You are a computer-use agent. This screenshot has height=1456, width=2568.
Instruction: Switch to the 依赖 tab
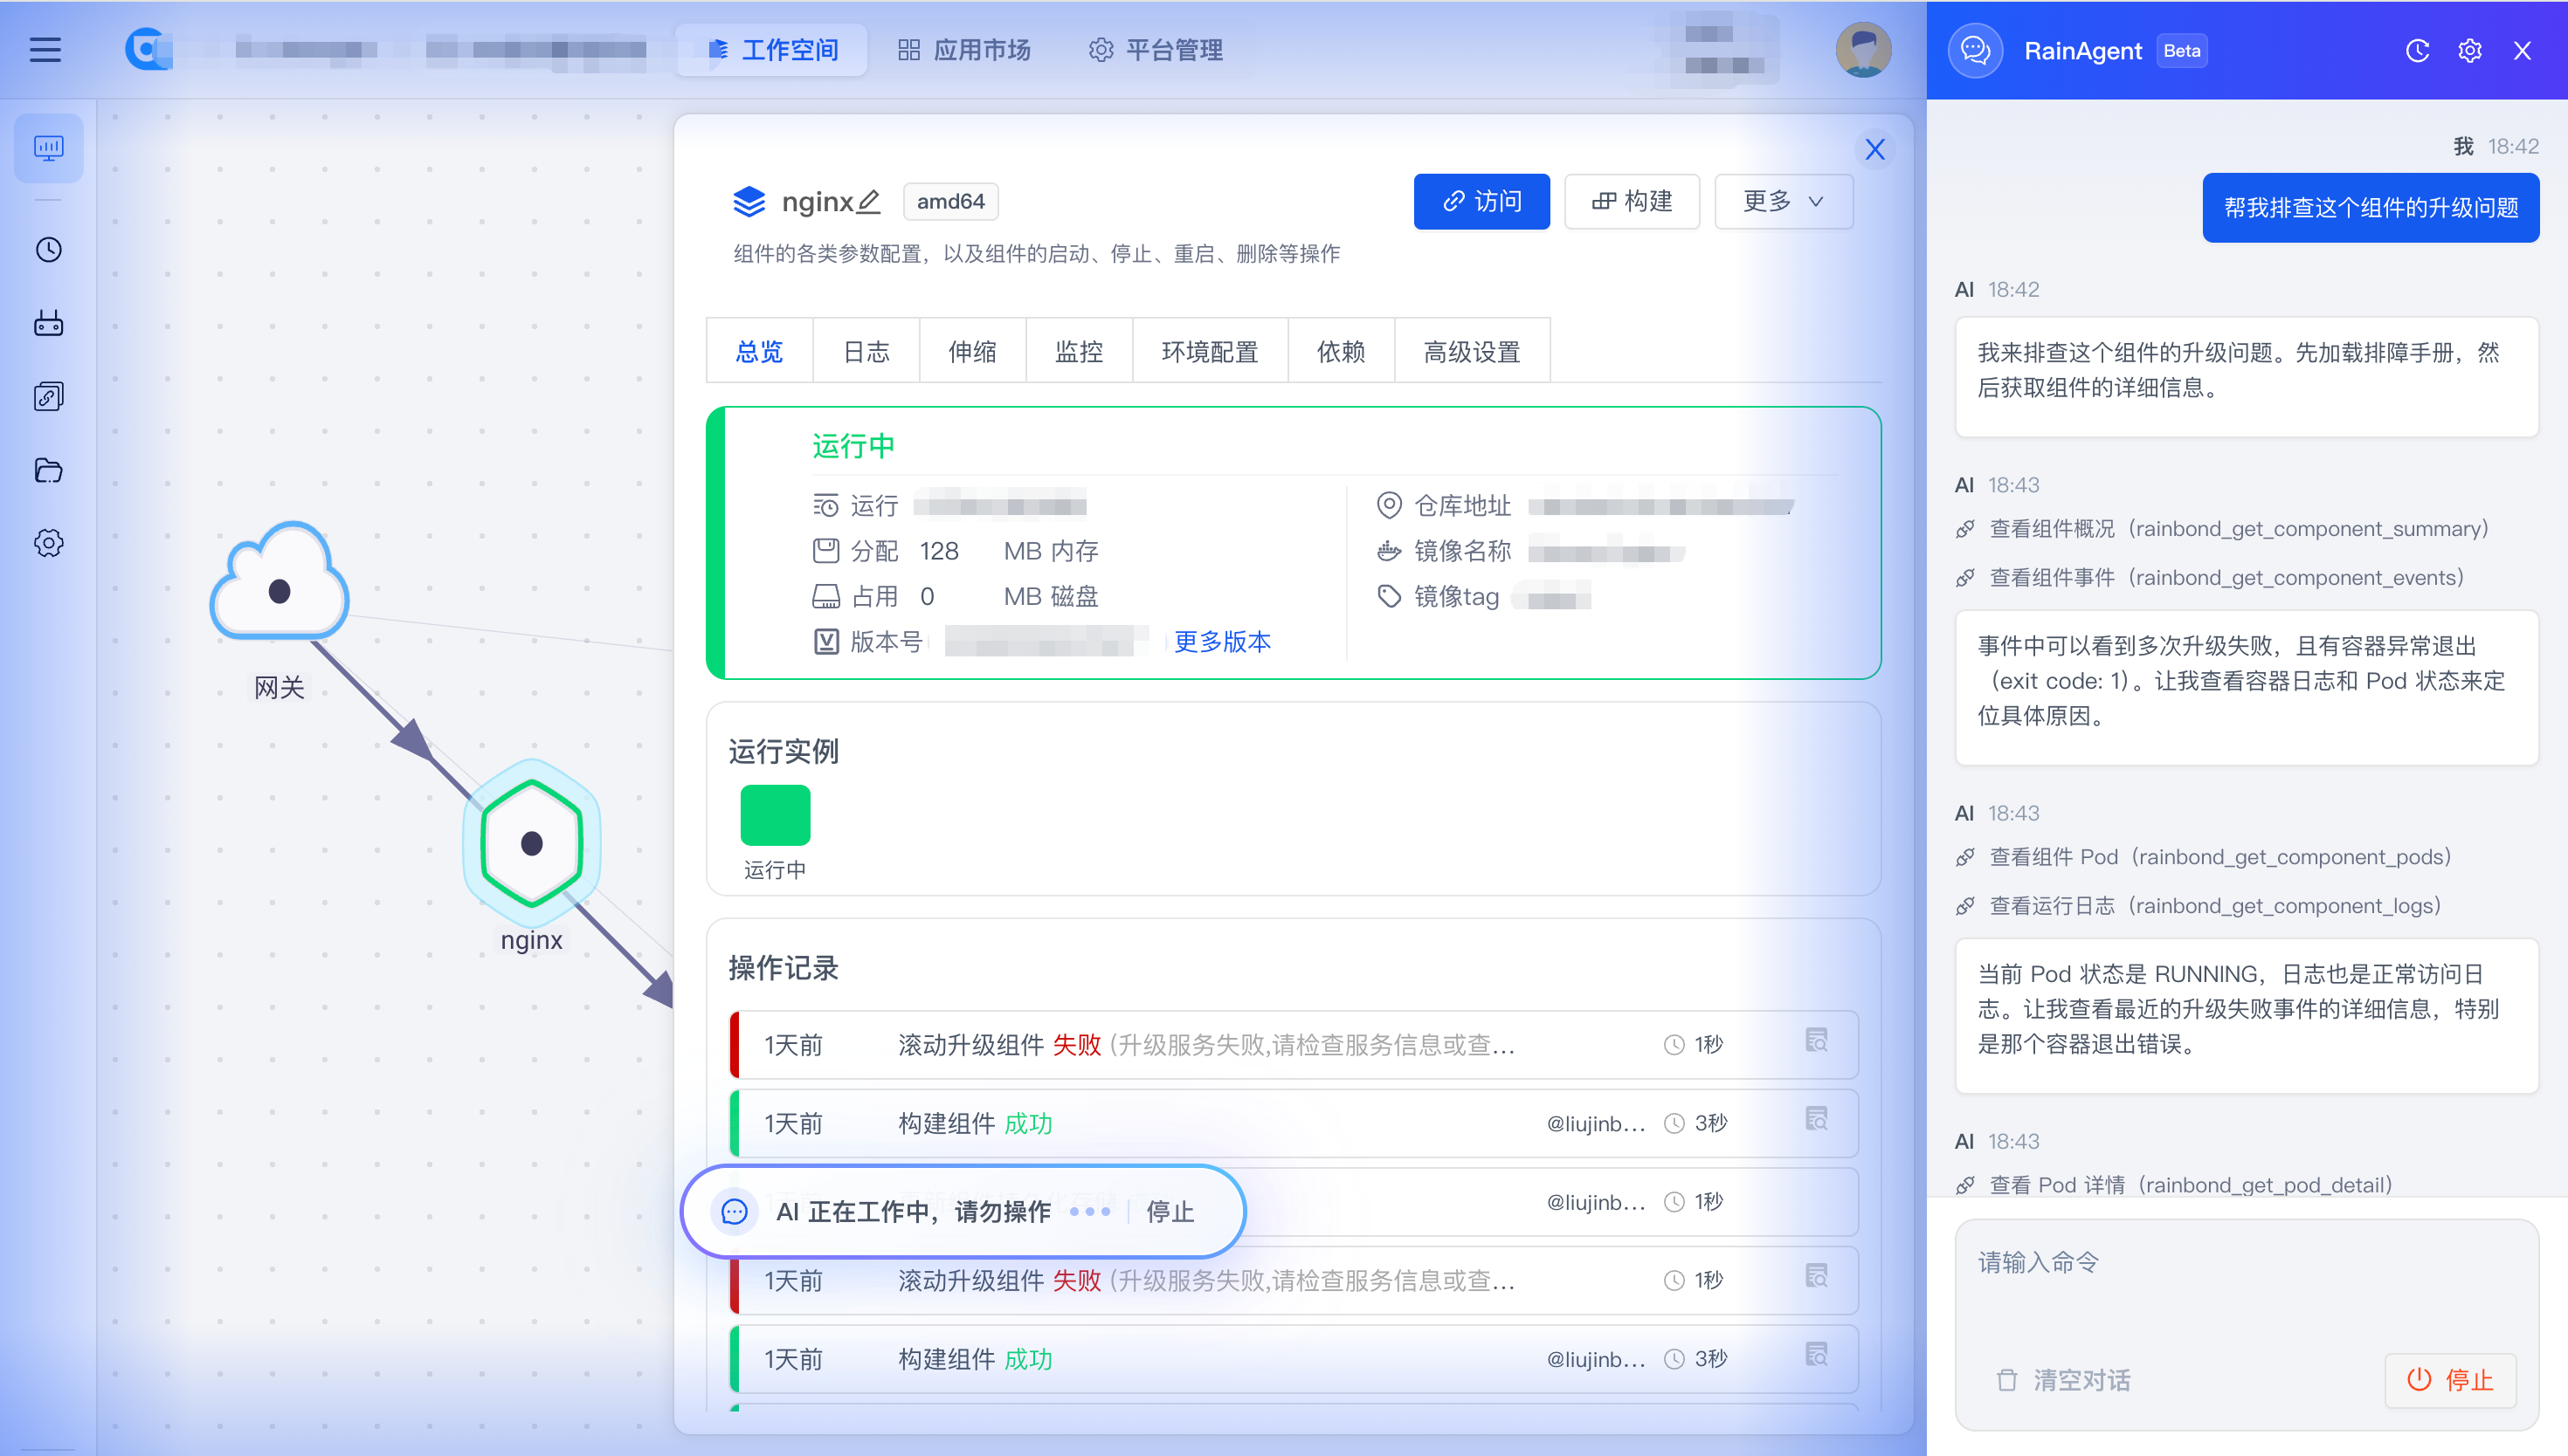click(1342, 351)
